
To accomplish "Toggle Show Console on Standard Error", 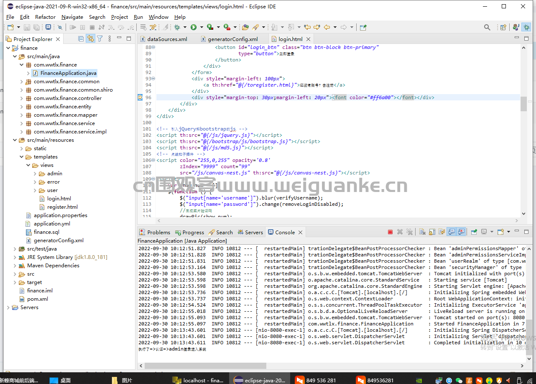I will 461,232.
